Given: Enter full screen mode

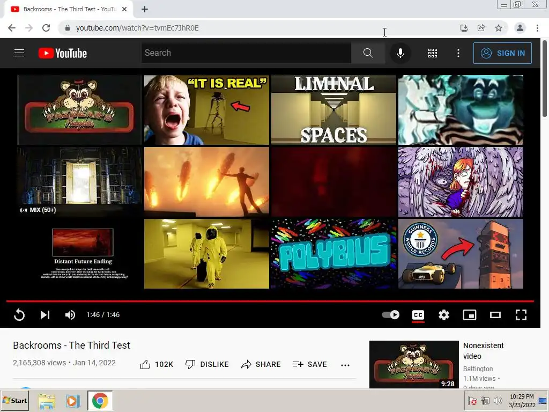Looking at the screenshot, I should (521, 315).
